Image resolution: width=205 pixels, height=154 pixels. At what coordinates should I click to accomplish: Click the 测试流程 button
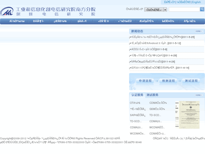(x=191, y=81)
